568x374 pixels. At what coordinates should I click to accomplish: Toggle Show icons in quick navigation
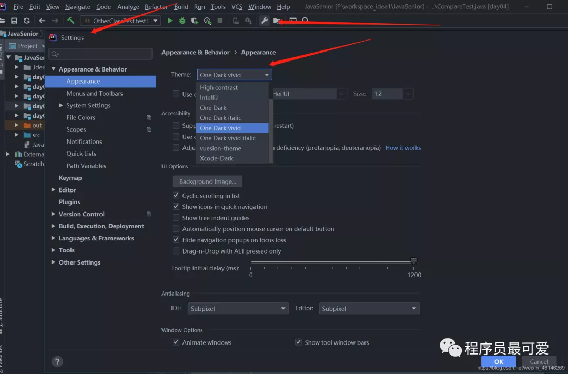[176, 207]
